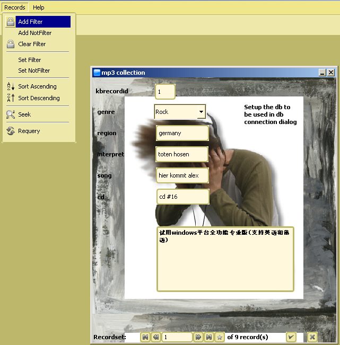The width and height of the screenshot is (340, 345).
Task: Choose Add Filter from Records menu
Action: point(30,22)
